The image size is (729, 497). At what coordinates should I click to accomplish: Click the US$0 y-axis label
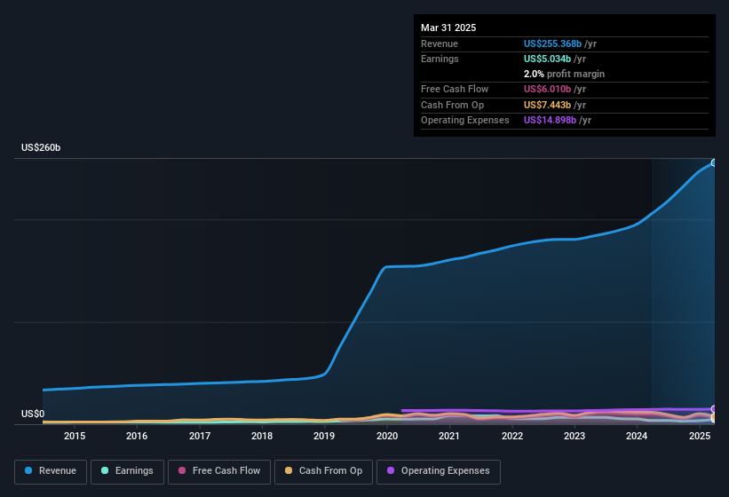tap(33, 414)
